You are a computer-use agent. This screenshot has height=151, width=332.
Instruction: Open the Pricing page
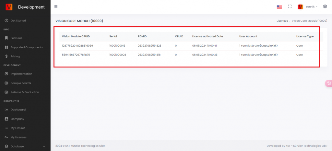click(15, 56)
